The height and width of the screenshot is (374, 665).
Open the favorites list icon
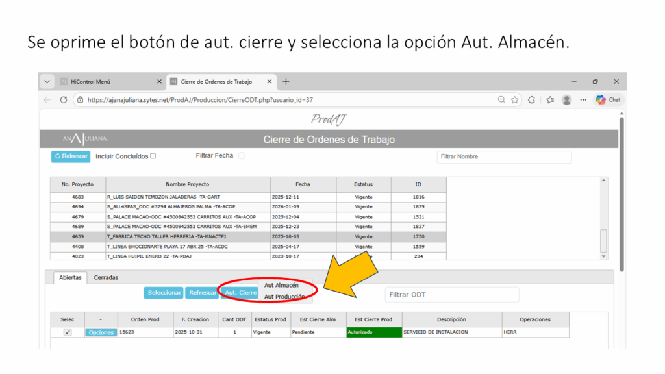tap(549, 100)
